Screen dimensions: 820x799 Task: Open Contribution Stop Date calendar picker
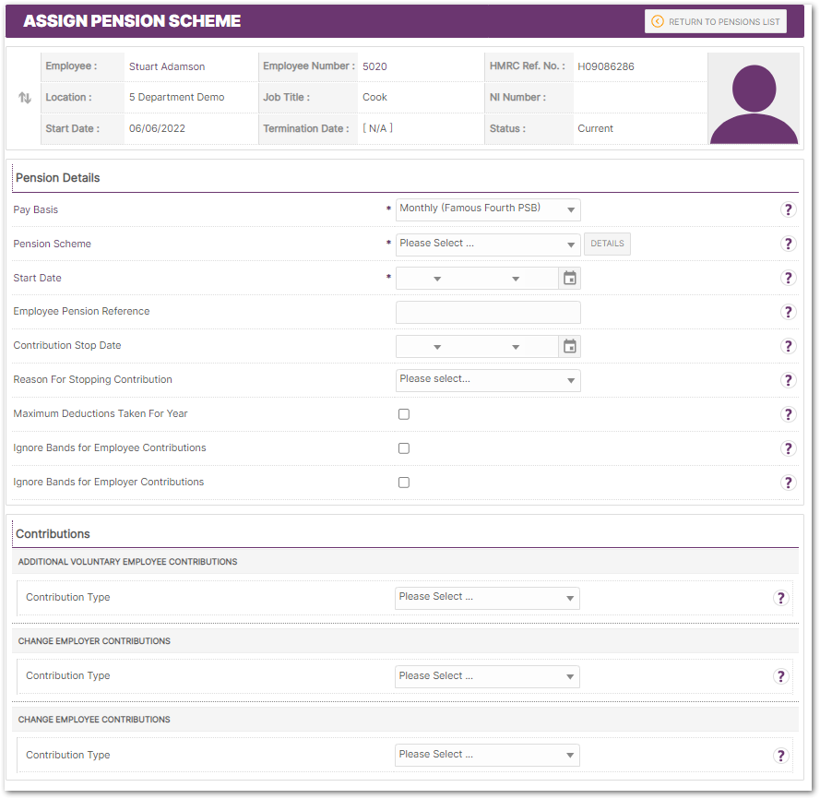(x=570, y=346)
